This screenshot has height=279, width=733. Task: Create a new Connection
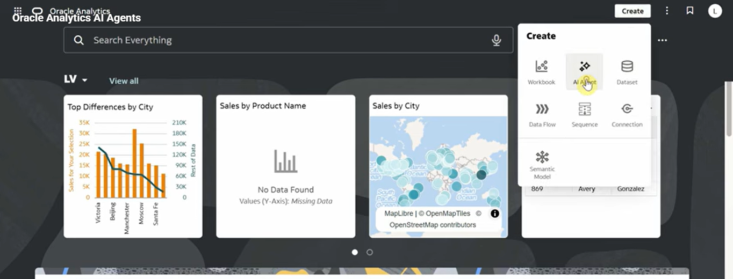point(627,115)
